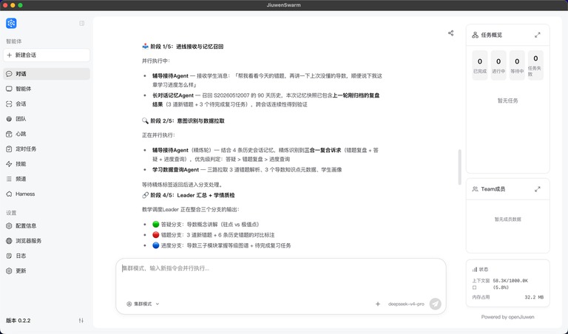Click the 暂无任务 placeholder text

click(x=507, y=100)
